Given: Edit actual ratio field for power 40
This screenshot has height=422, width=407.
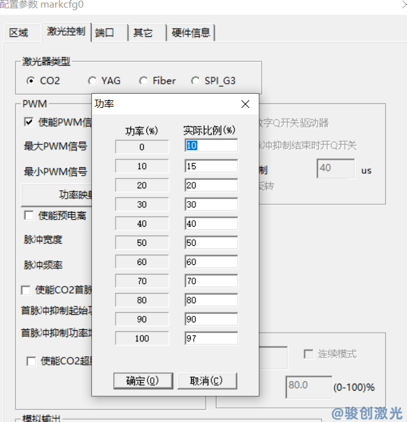Looking at the screenshot, I should (211, 223).
